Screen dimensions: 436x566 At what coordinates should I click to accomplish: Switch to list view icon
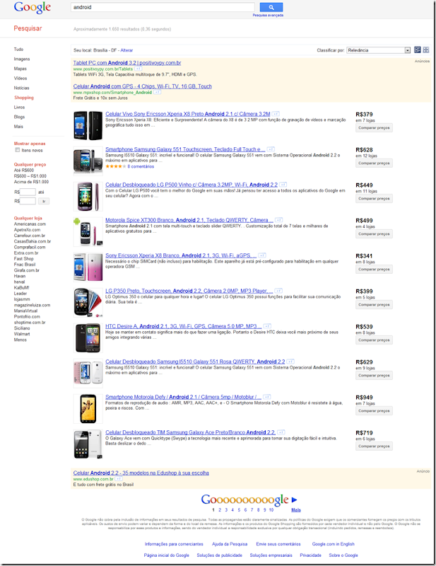click(x=418, y=50)
